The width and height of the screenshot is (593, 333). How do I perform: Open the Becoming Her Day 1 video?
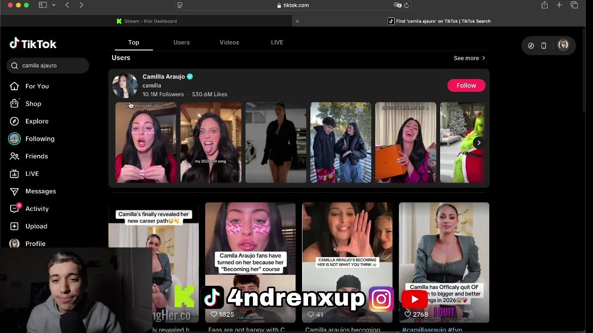tap(146, 142)
